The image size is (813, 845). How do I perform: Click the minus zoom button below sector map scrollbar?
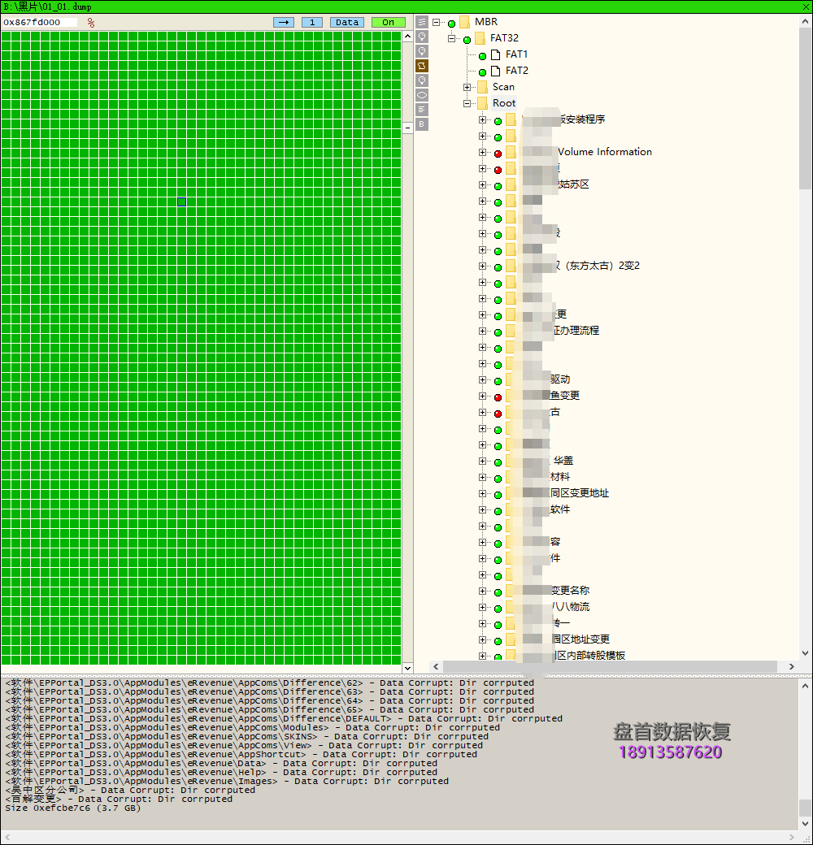click(x=408, y=128)
